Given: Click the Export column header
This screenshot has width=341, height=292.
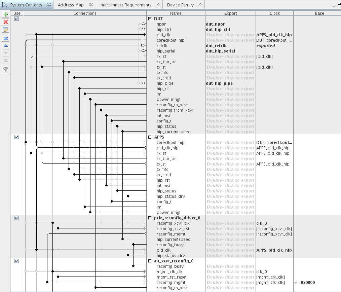Looking at the screenshot, I should click(230, 13).
